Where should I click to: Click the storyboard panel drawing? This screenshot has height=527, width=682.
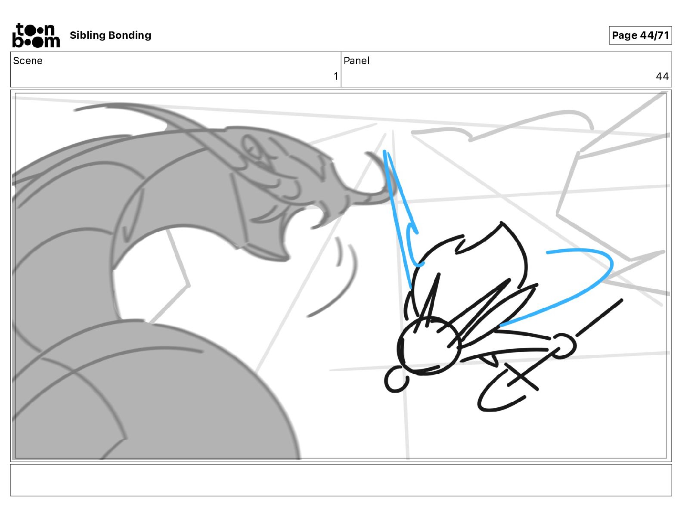click(341, 276)
